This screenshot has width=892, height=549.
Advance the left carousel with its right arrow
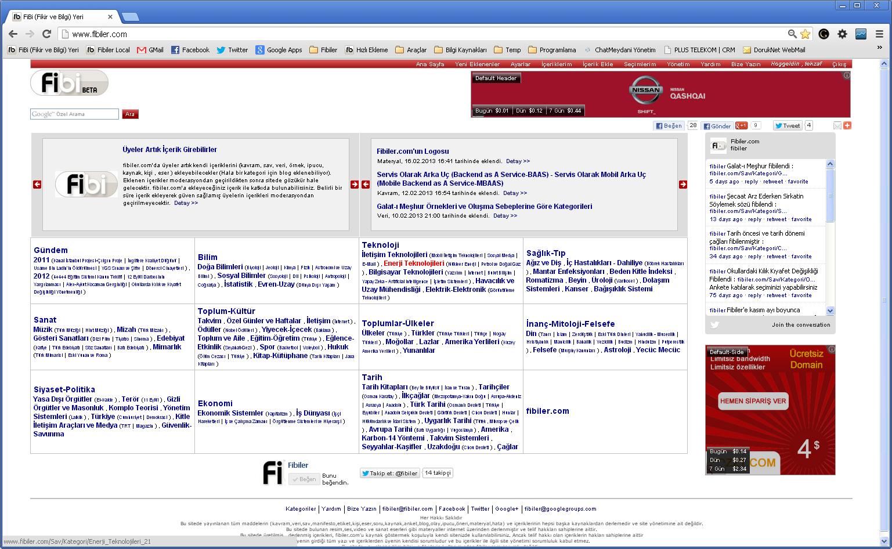pos(355,185)
